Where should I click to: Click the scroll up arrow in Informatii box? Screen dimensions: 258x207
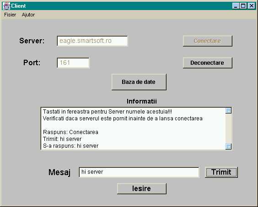(228, 110)
